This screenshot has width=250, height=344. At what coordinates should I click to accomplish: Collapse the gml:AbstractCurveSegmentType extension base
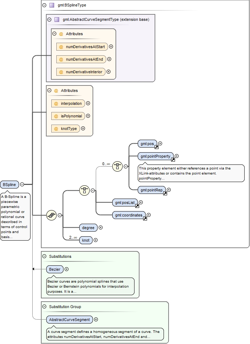49,19
